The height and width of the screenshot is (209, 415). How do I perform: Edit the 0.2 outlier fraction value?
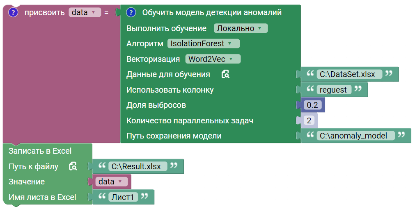click(312, 105)
